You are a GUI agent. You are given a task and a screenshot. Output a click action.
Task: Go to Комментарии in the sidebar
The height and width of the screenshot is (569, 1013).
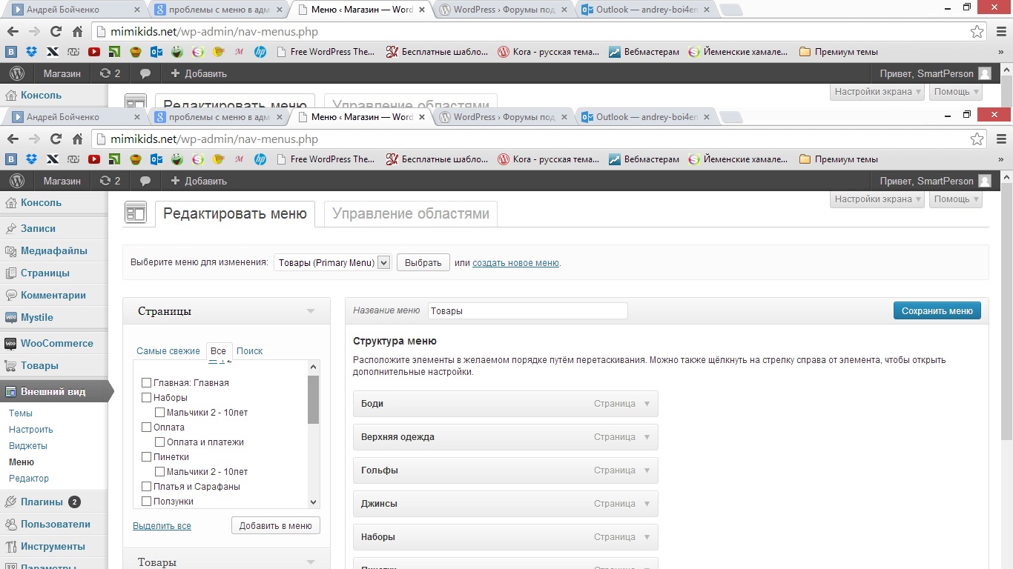(x=53, y=295)
